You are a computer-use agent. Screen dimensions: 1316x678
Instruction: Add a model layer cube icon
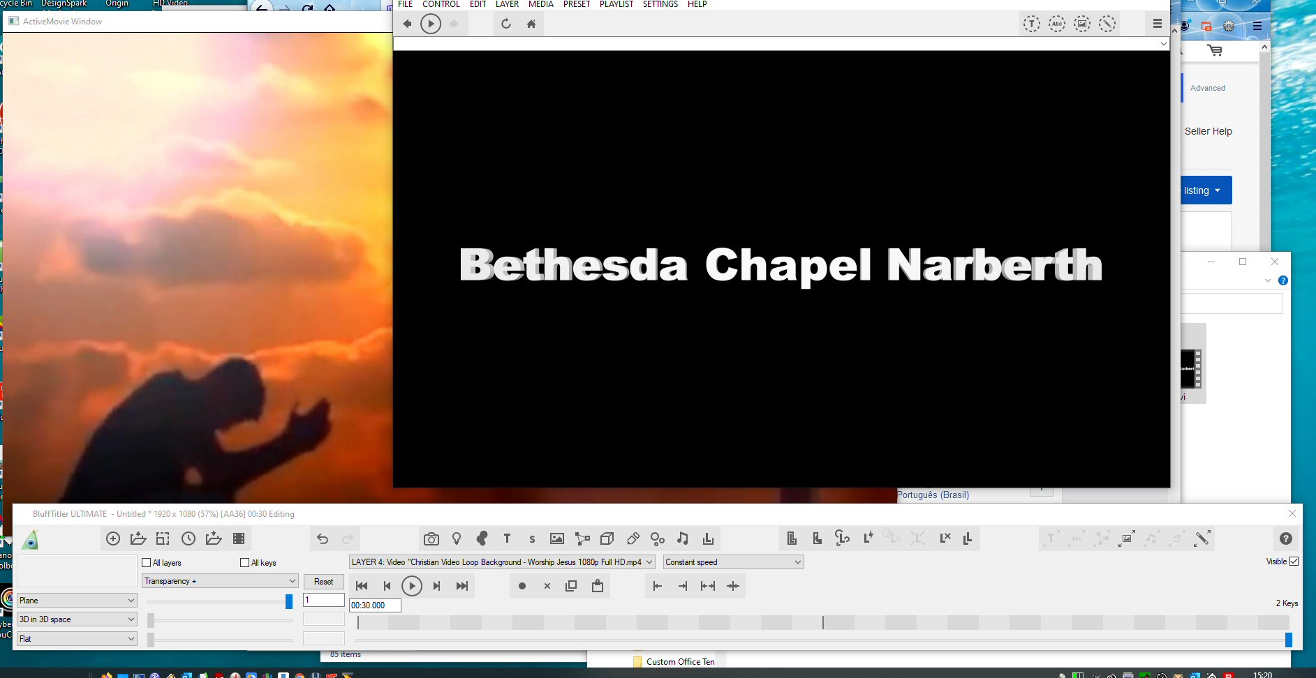click(x=607, y=538)
